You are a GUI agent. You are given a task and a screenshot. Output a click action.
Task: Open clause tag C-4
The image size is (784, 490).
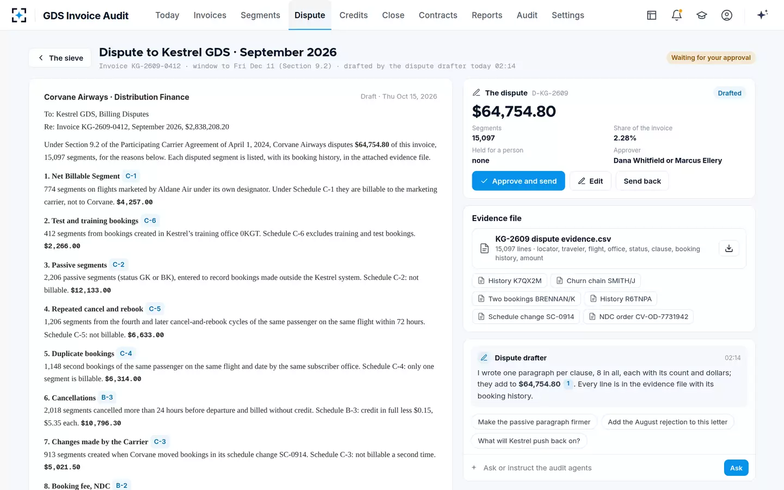[126, 353]
